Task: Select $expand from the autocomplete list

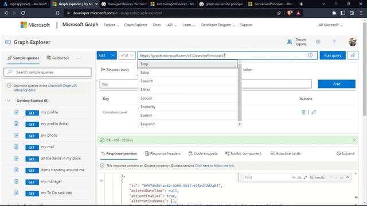Action: click(188, 124)
